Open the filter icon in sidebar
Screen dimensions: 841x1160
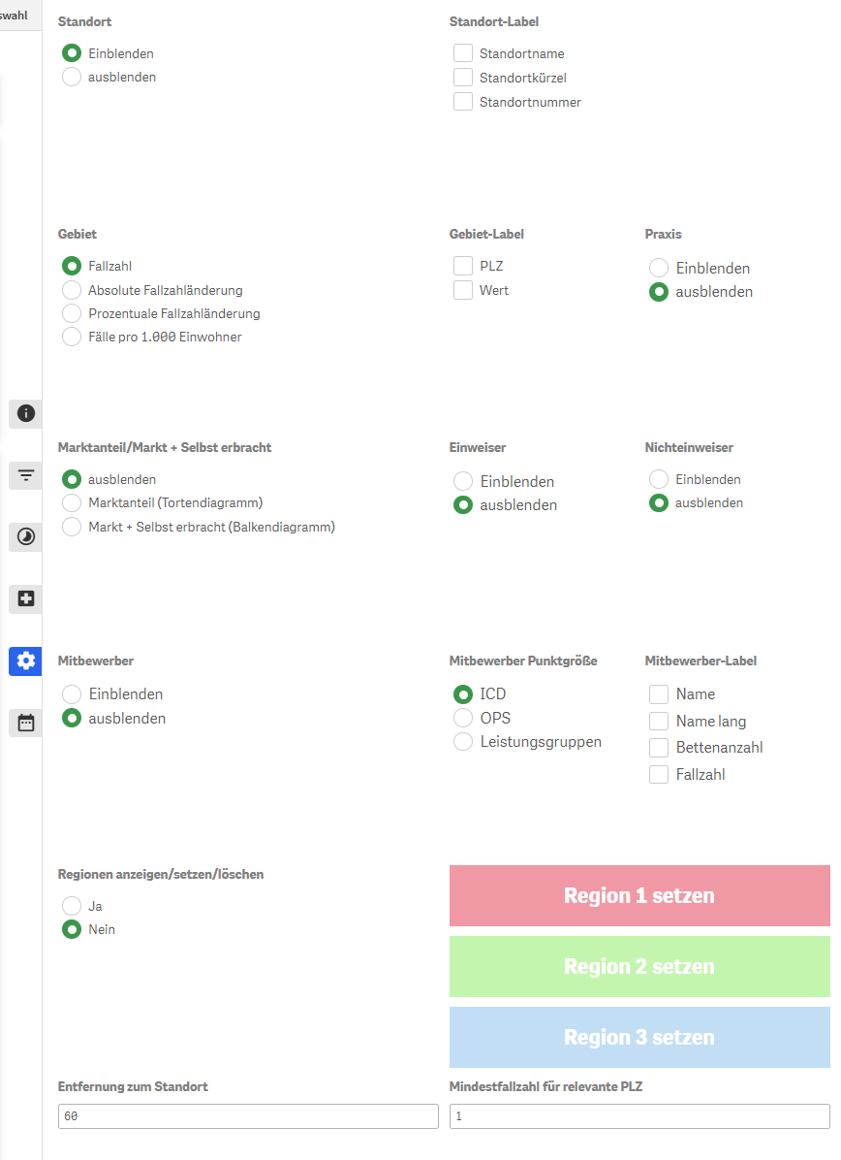coord(26,475)
